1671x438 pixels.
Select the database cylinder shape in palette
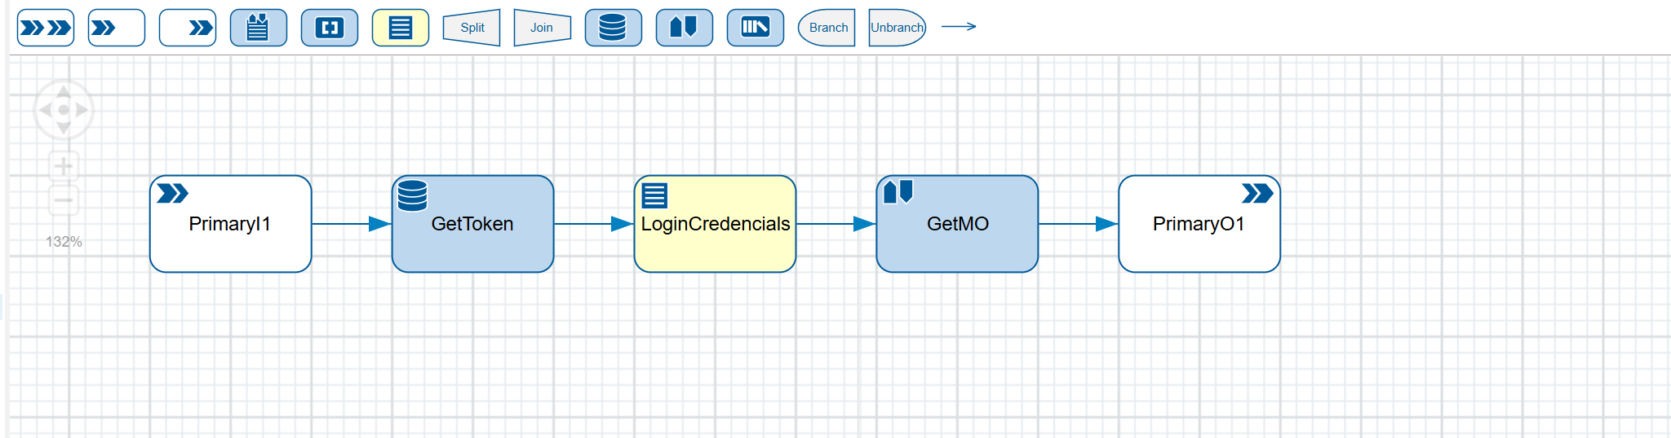pyautogui.click(x=613, y=28)
